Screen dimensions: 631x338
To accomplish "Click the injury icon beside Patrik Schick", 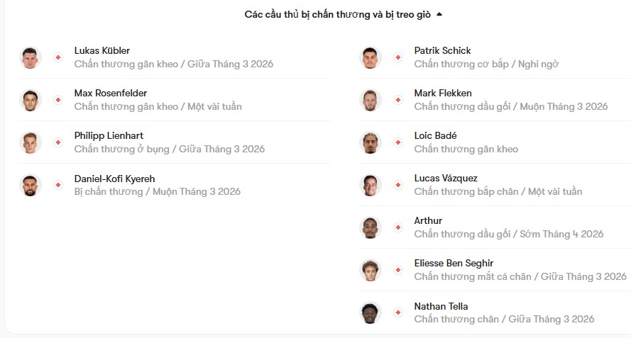I will click(398, 57).
